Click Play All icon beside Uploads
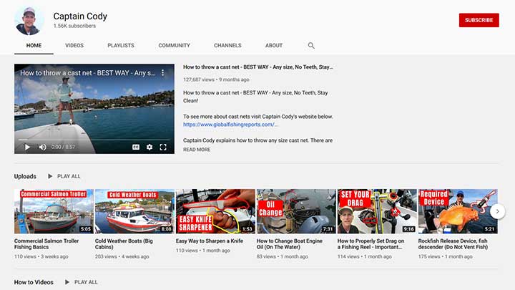The height and width of the screenshot is (290, 515). [50, 176]
